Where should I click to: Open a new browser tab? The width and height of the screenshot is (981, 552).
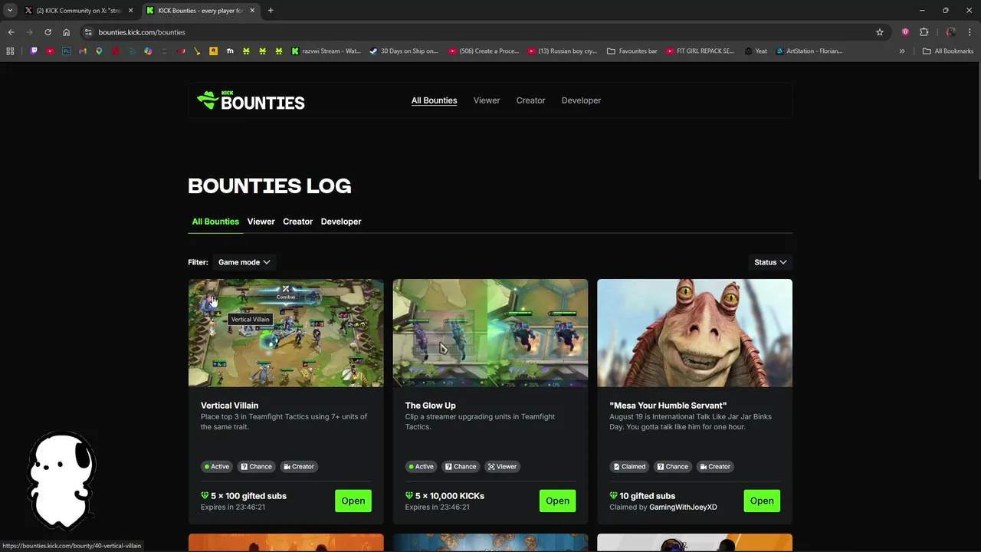(x=271, y=11)
